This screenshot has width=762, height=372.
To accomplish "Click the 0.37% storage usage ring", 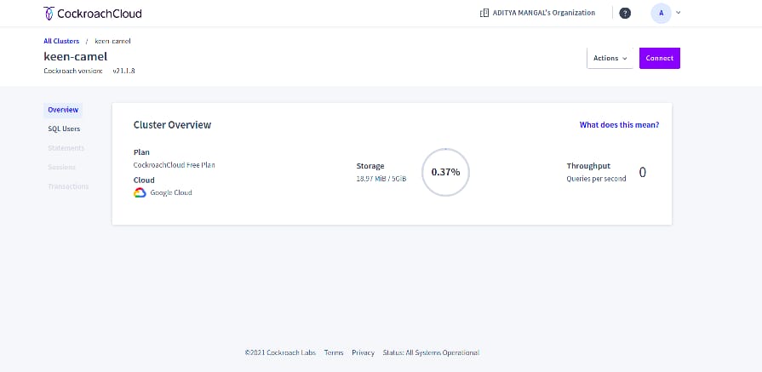I will pos(445,172).
